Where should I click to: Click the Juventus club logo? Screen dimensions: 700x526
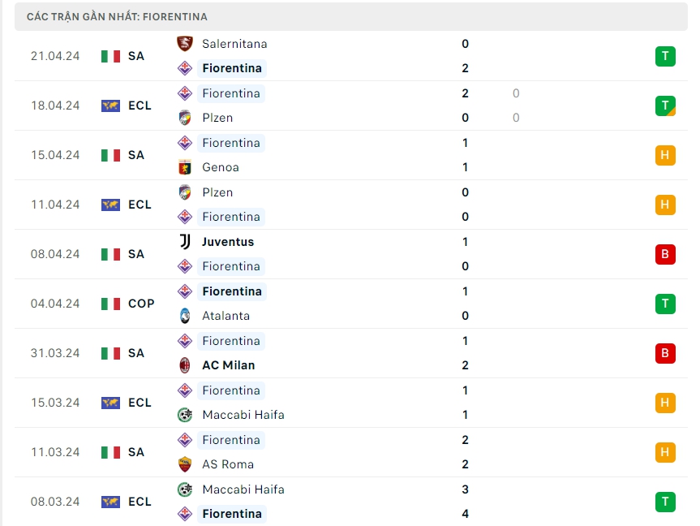click(x=185, y=242)
